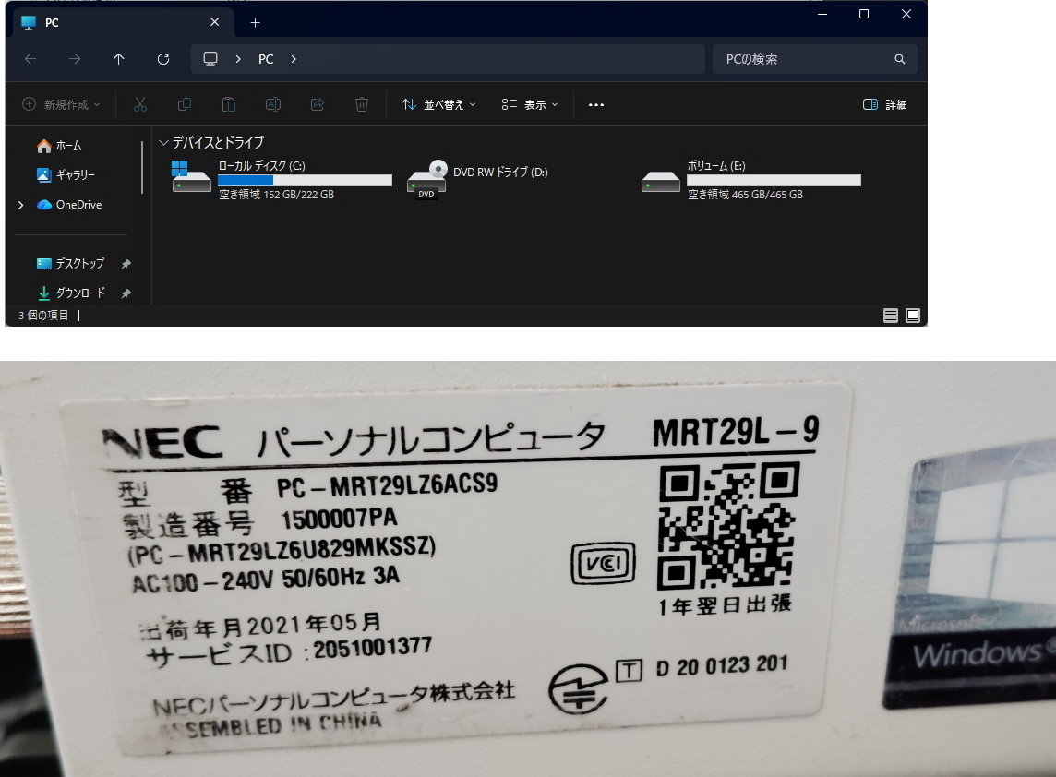Go up one folder level

coord(119,59)
